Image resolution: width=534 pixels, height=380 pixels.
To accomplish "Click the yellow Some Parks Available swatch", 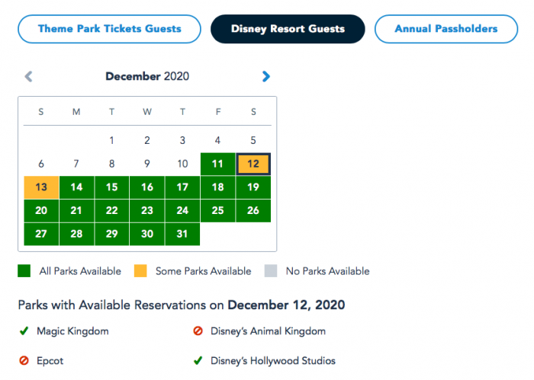I will (142, 271).
